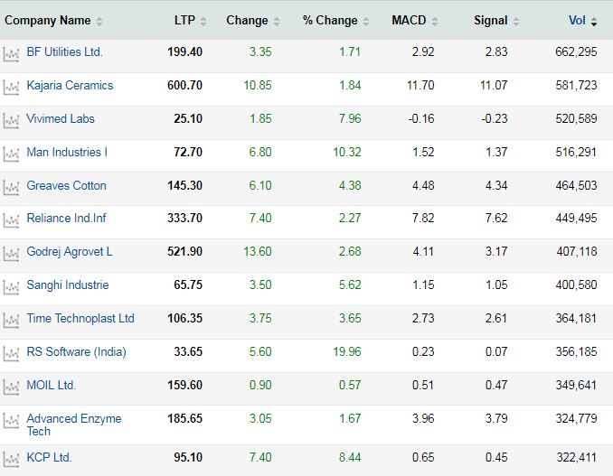This screenshot has height=476, width=613.
Task: Select Signal value 3.79
Action: point(496,419)
